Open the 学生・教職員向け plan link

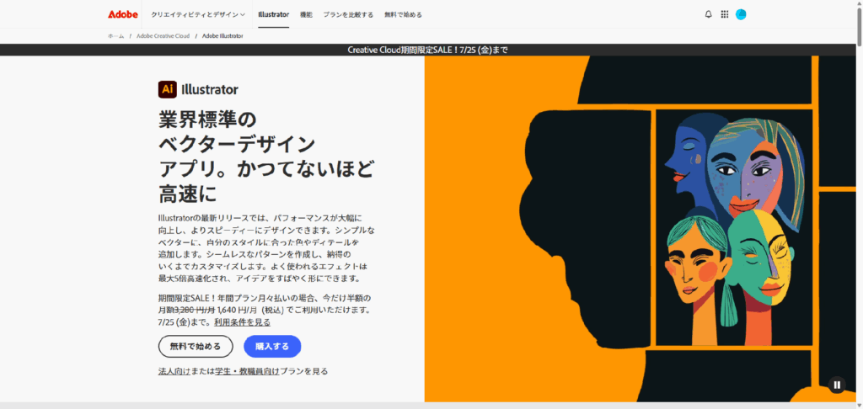pos(247,371)
